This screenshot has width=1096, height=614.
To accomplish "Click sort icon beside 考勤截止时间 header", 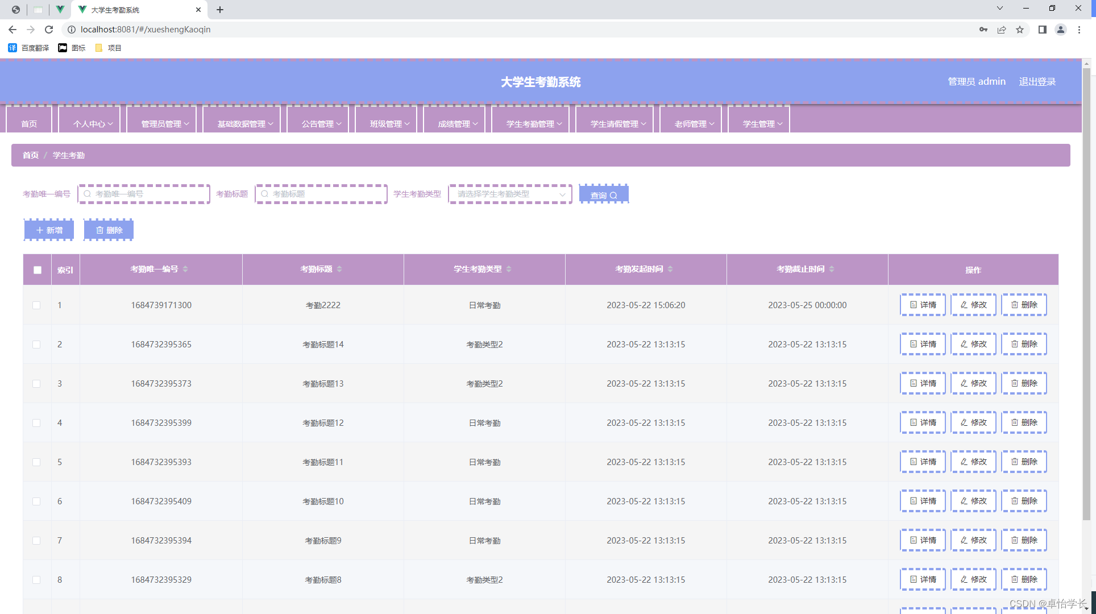I will pos(832,269).
